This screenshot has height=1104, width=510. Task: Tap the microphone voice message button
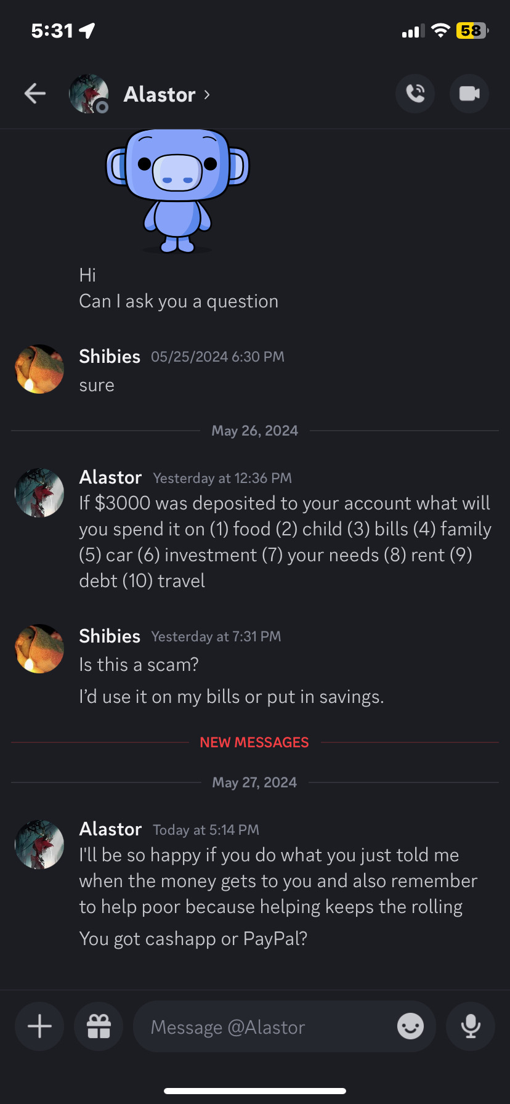click(x=471, y=1026)
